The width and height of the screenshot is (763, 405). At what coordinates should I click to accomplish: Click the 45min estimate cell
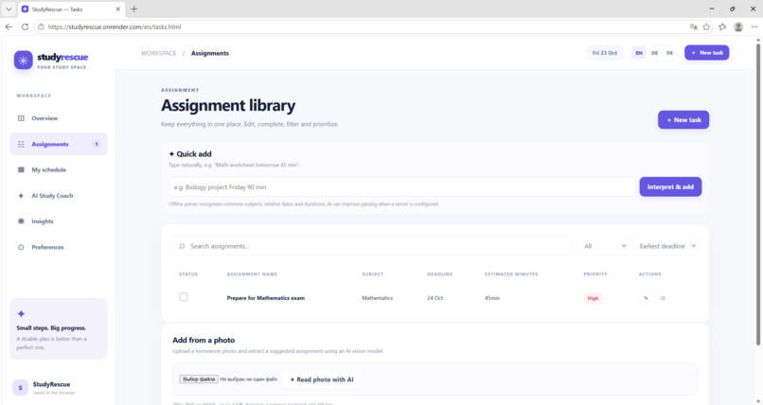(x=492, y=298)
